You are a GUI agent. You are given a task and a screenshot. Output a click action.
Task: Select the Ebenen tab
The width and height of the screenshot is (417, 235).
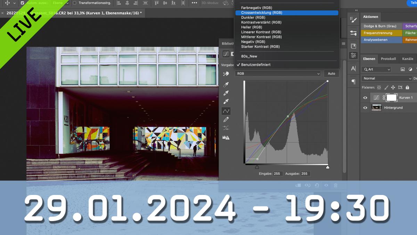369,59
